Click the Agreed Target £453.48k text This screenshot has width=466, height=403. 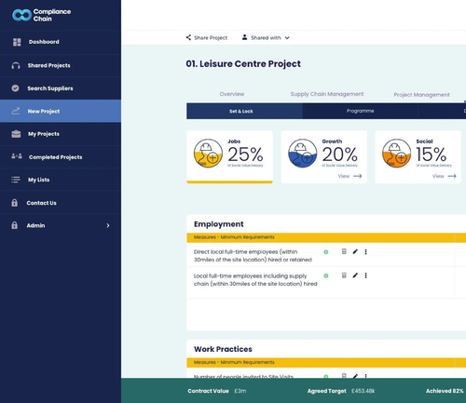click(x=341, y=391)
